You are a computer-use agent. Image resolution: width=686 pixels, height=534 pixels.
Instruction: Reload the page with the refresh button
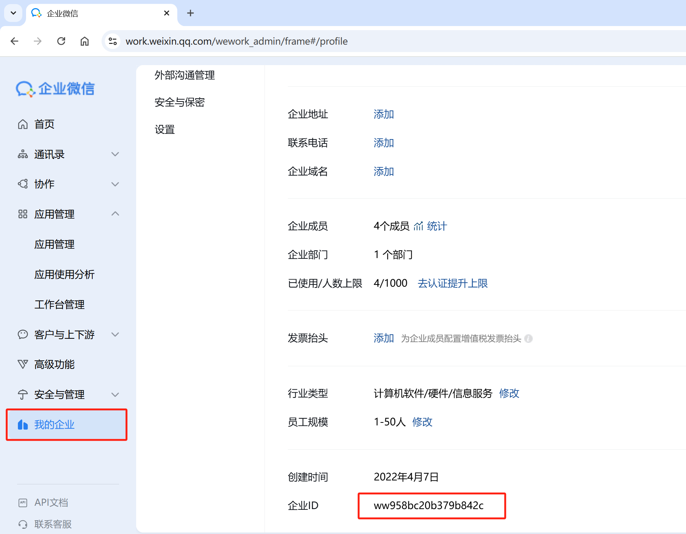[x=61, y=41]
